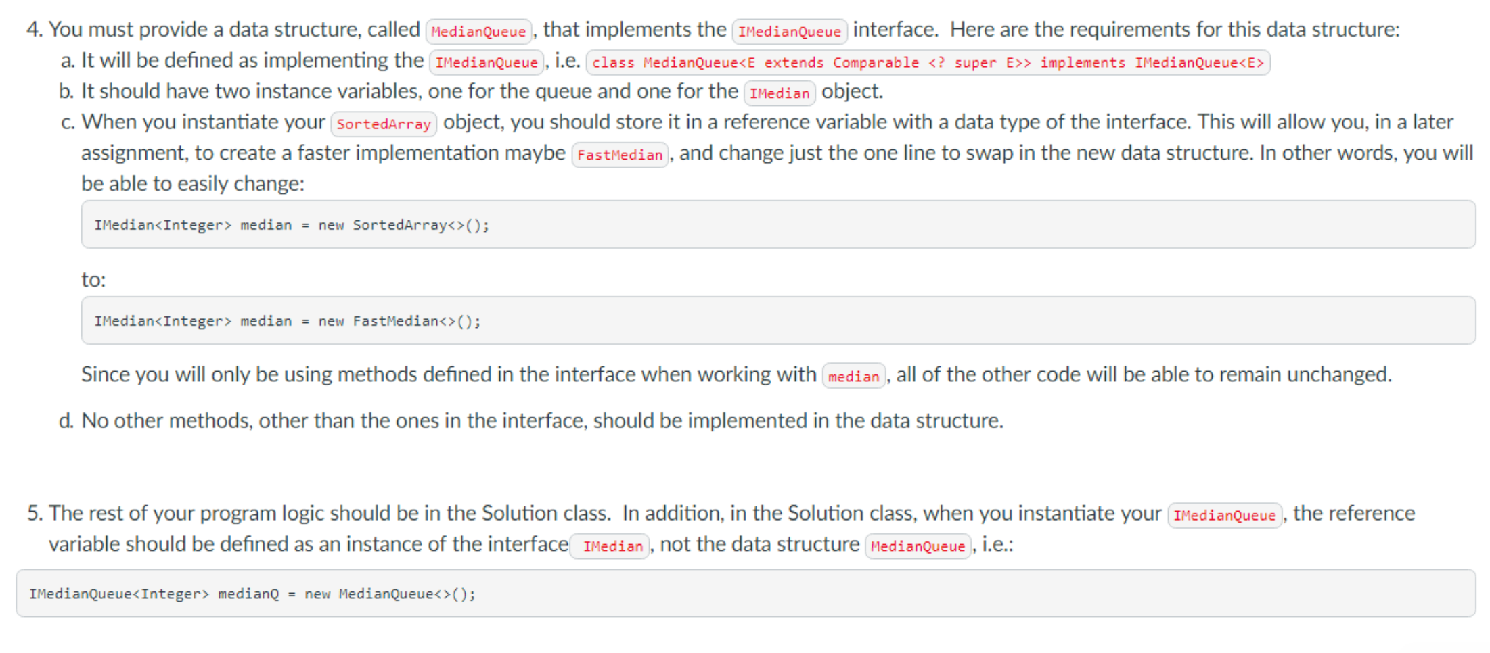Click the 'to:' text between code blocks
The image size is (1490, 653).
93,279
